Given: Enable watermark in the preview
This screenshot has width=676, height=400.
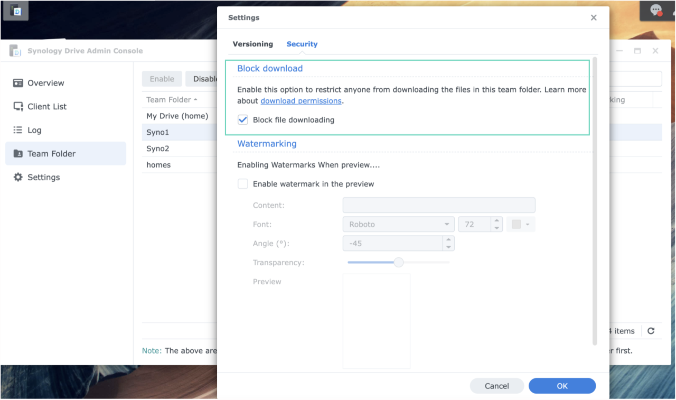Looking at the screenshot, I should (242, 184).
